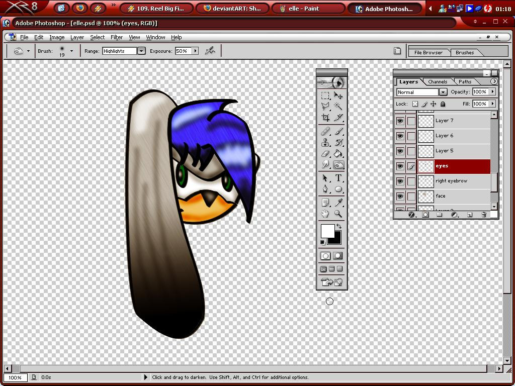Image resolution: width=515 pixels, height=386 pixels.
Task: Switch to the Channels tab
Action: [438, 82]
